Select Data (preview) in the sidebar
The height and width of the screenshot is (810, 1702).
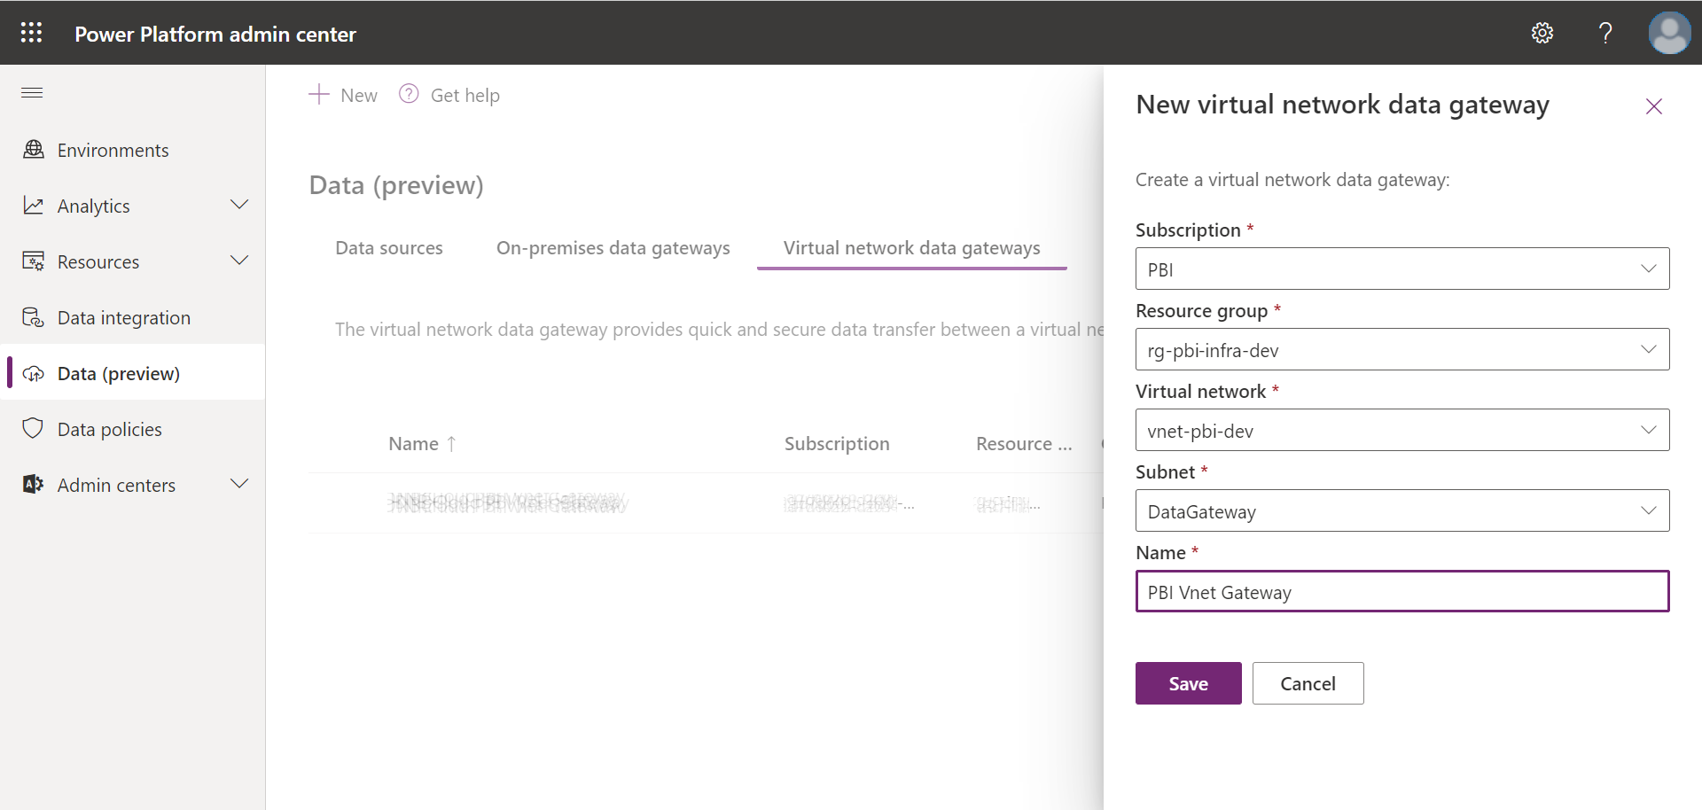pos(118,373)
